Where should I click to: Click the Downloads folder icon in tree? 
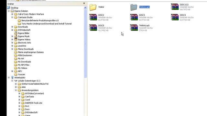click(16, 27)
